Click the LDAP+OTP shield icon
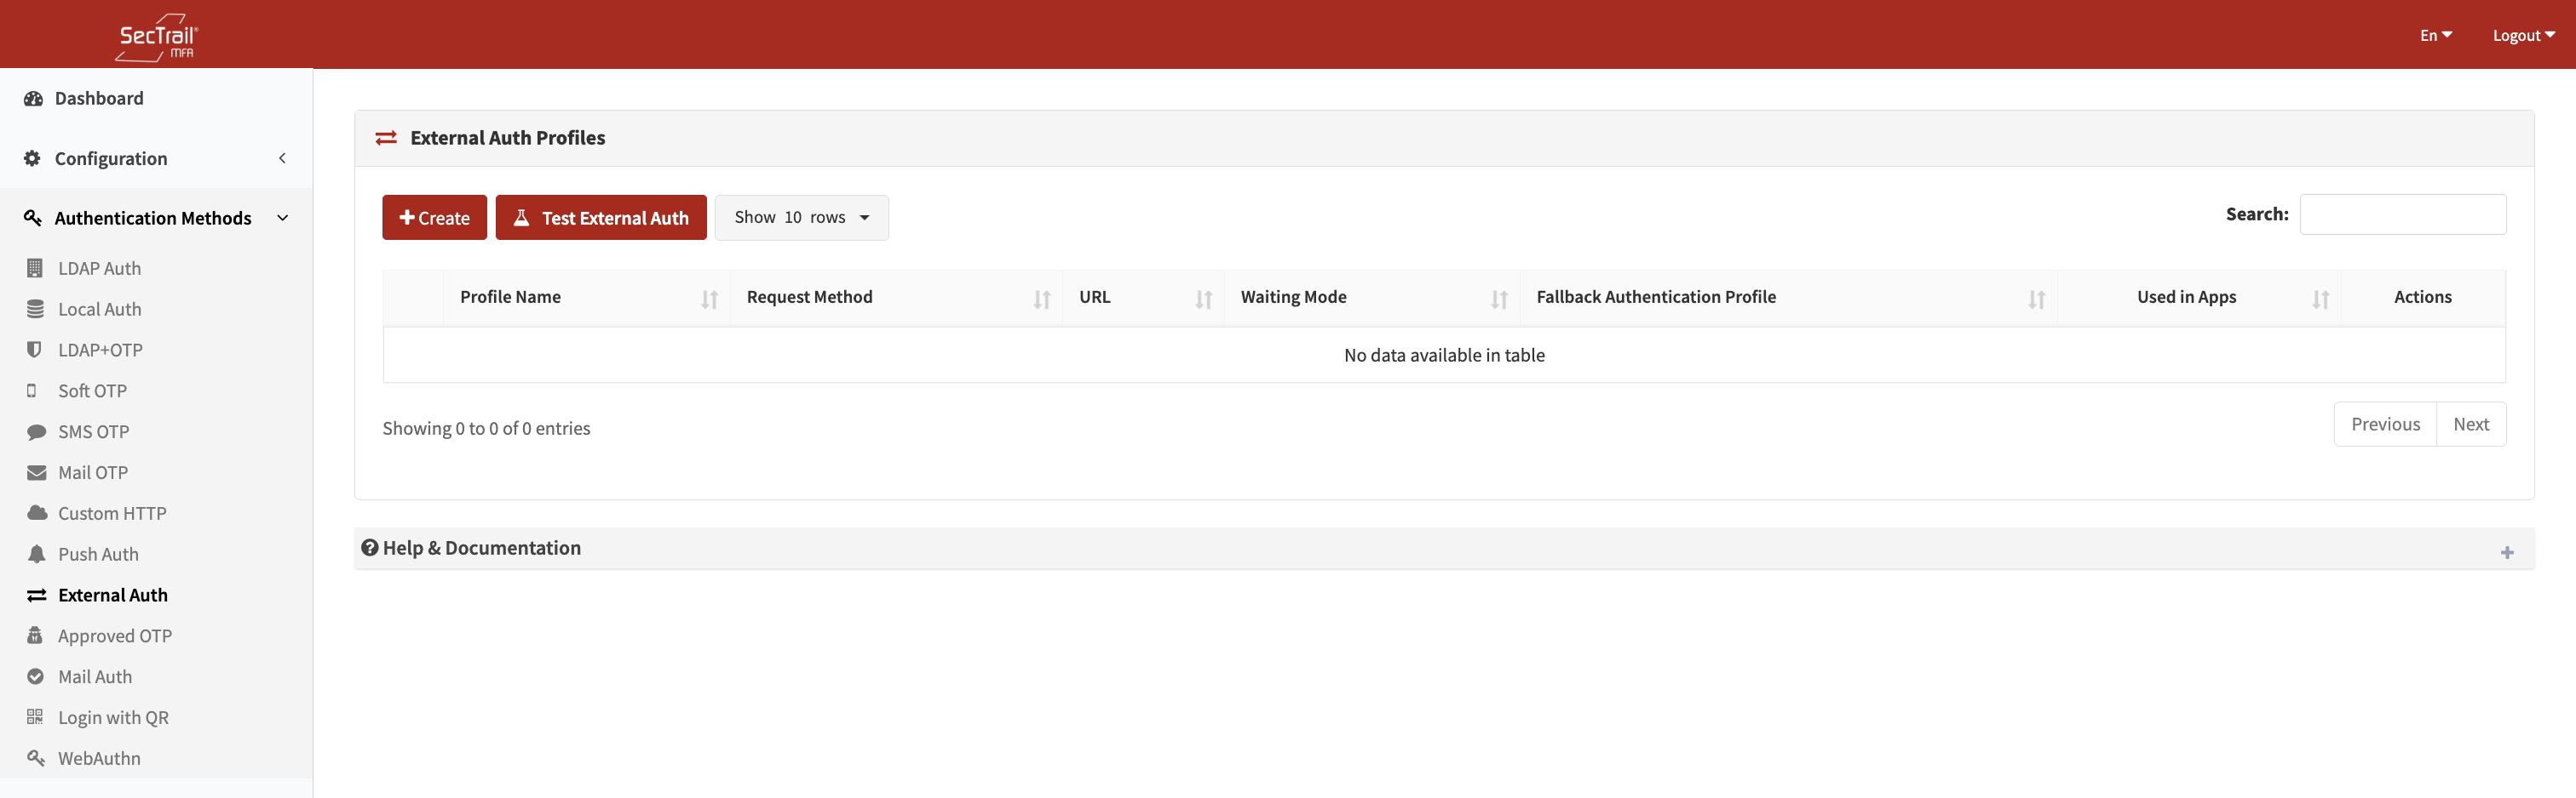The height and width of the screenshot is (798, 2576). (x=35, y=349)
